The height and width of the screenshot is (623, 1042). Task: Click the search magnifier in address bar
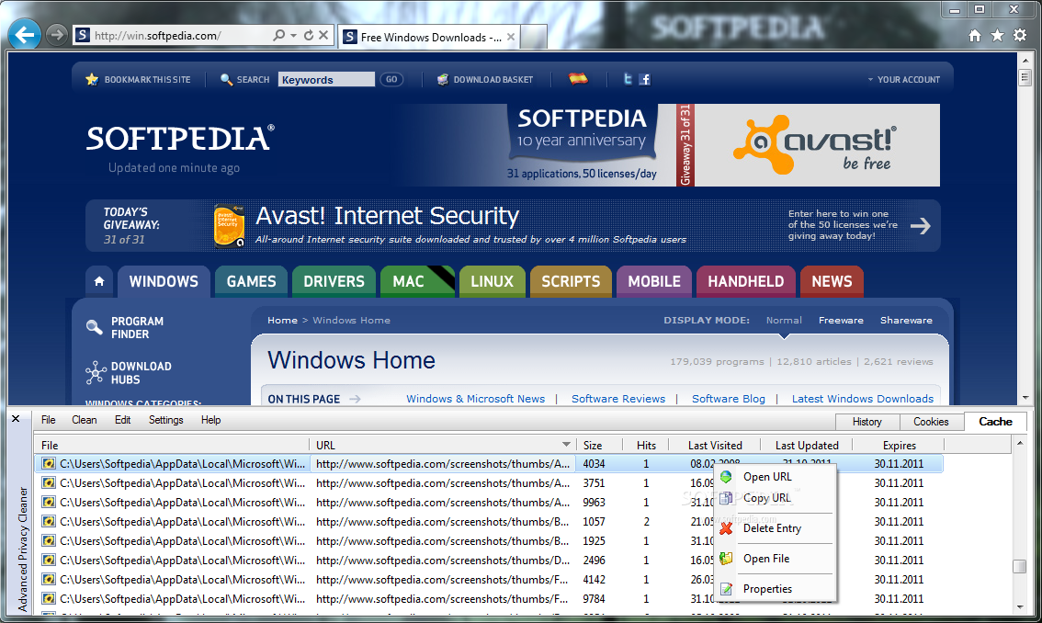coord(279,35)
